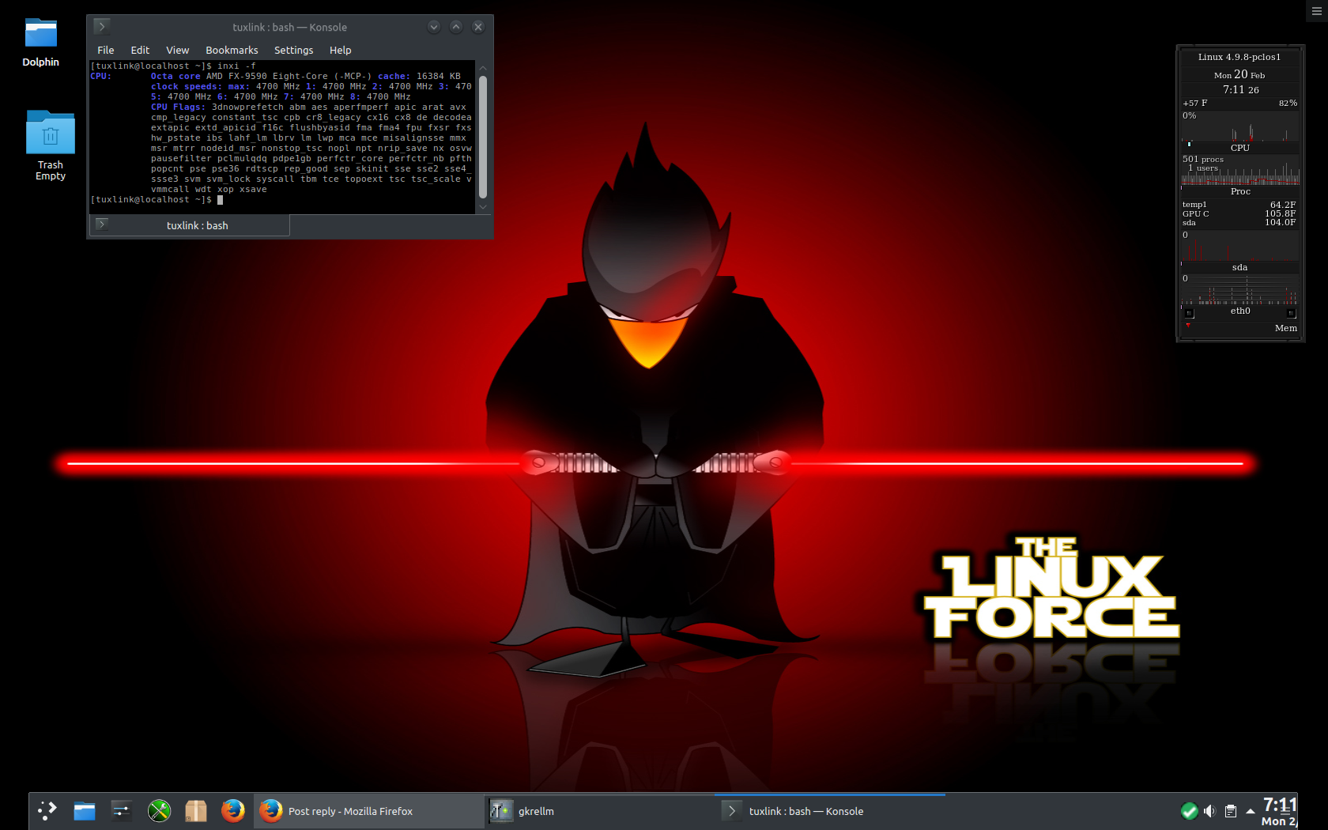Toggle the sda disk chart in GKrellM
Image resolution: width=1328 pixels, height=830 pixels.
pyautogui.click(x=1239, y=267)
